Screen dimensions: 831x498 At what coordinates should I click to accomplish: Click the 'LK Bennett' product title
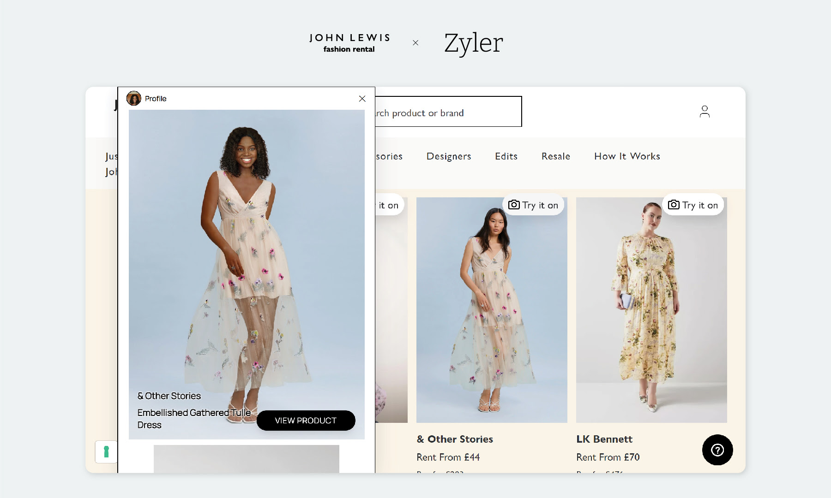(x=604, y=439)
